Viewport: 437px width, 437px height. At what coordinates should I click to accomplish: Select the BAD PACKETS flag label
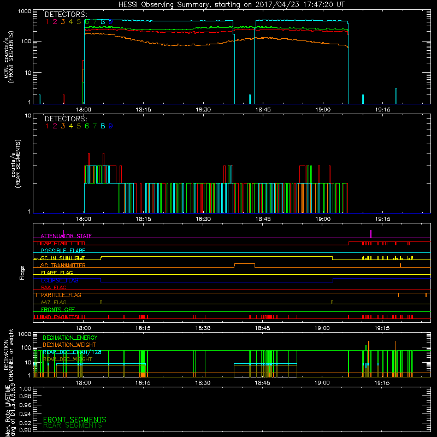click(x=59, y=317)
